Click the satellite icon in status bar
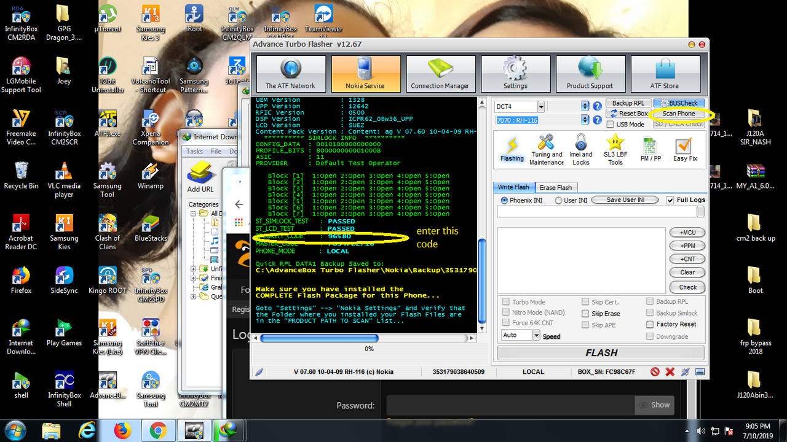Screen dimensions: 787x442 tap(685, 371)
